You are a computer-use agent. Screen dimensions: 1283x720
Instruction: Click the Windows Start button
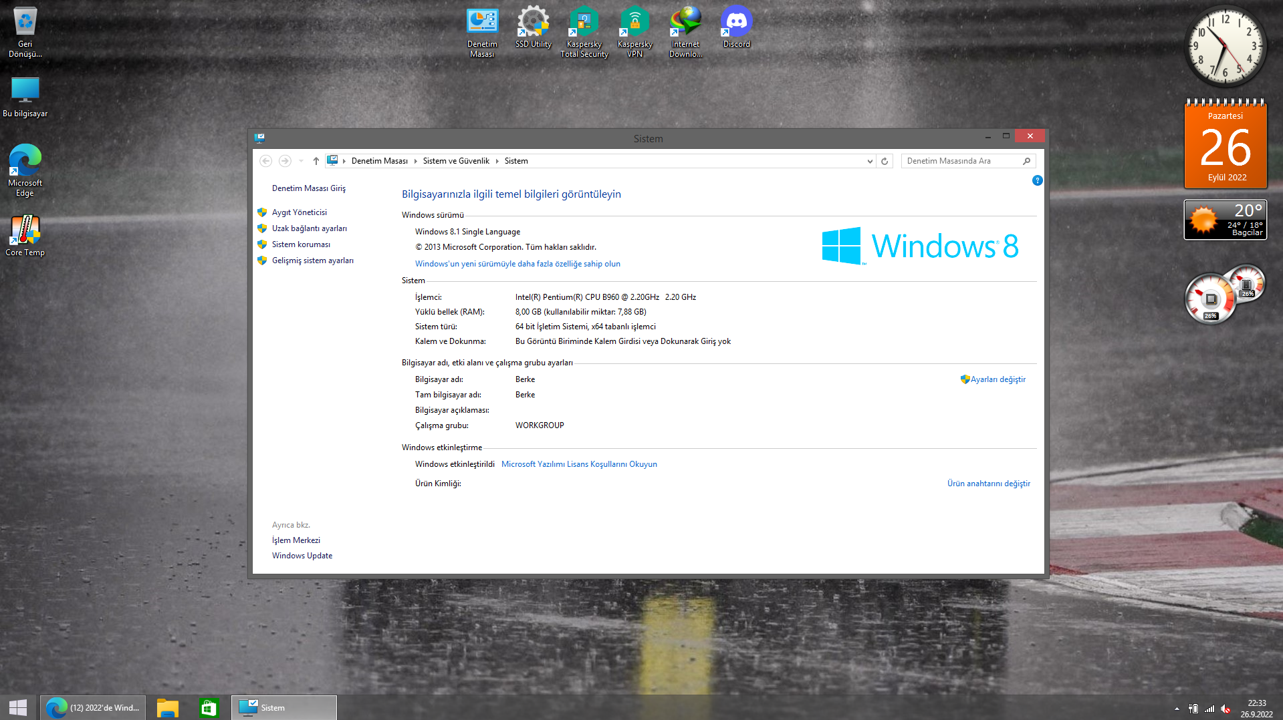click(18, 707)
